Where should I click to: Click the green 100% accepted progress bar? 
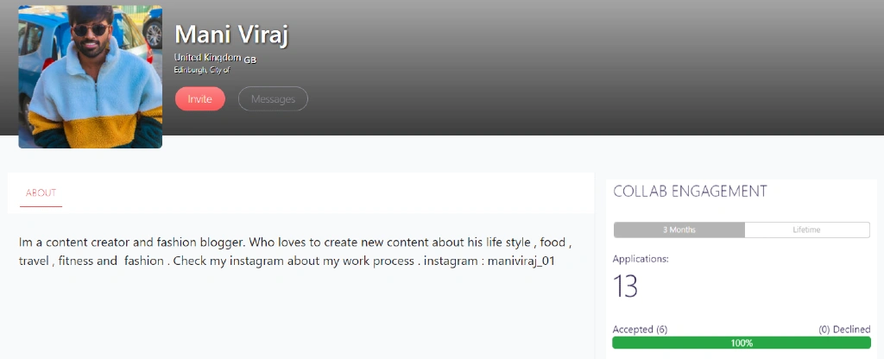(742, 343)
